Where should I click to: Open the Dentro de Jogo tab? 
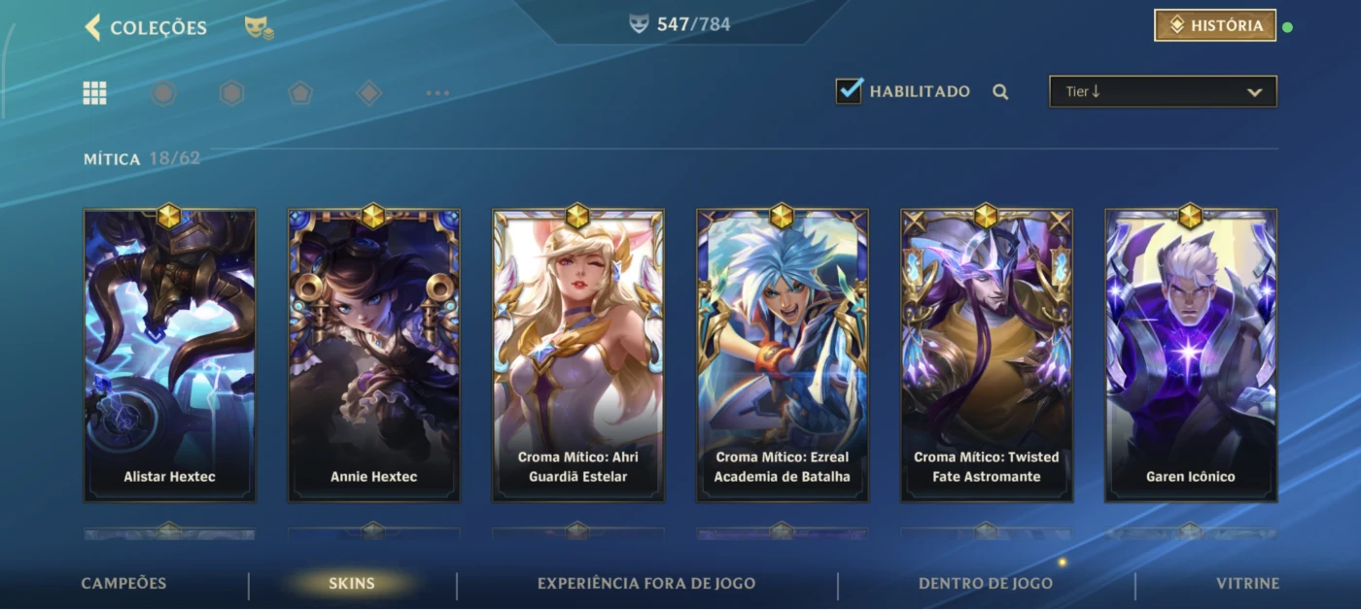click(986, 584)
